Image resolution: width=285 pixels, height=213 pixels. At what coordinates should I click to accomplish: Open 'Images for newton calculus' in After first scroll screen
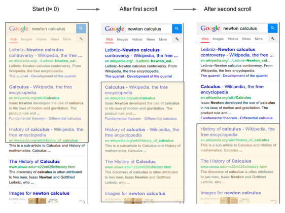(x=135, y=193)
